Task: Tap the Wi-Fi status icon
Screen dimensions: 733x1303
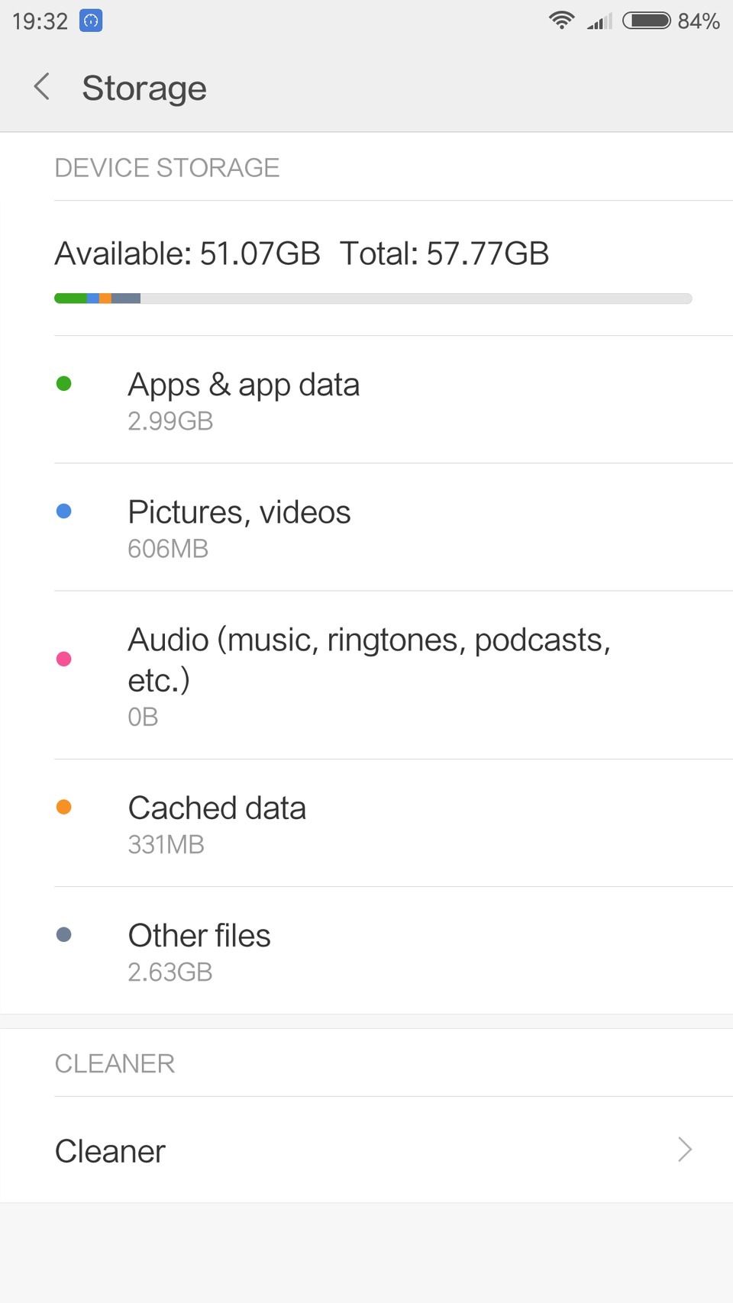Action: pos(561,21)
